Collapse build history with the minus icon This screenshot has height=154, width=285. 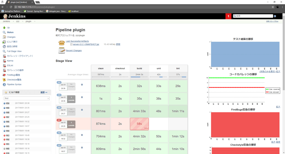click(x=46, y=92)
